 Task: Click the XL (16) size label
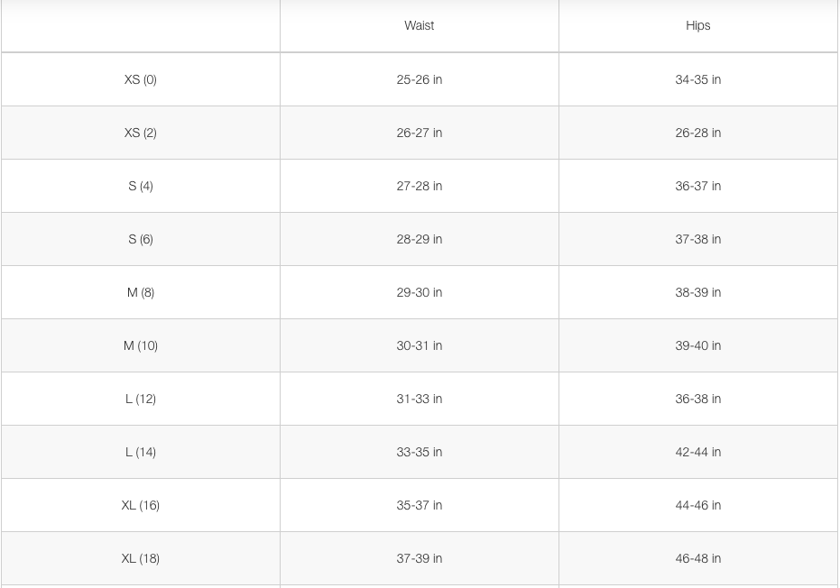141,505
